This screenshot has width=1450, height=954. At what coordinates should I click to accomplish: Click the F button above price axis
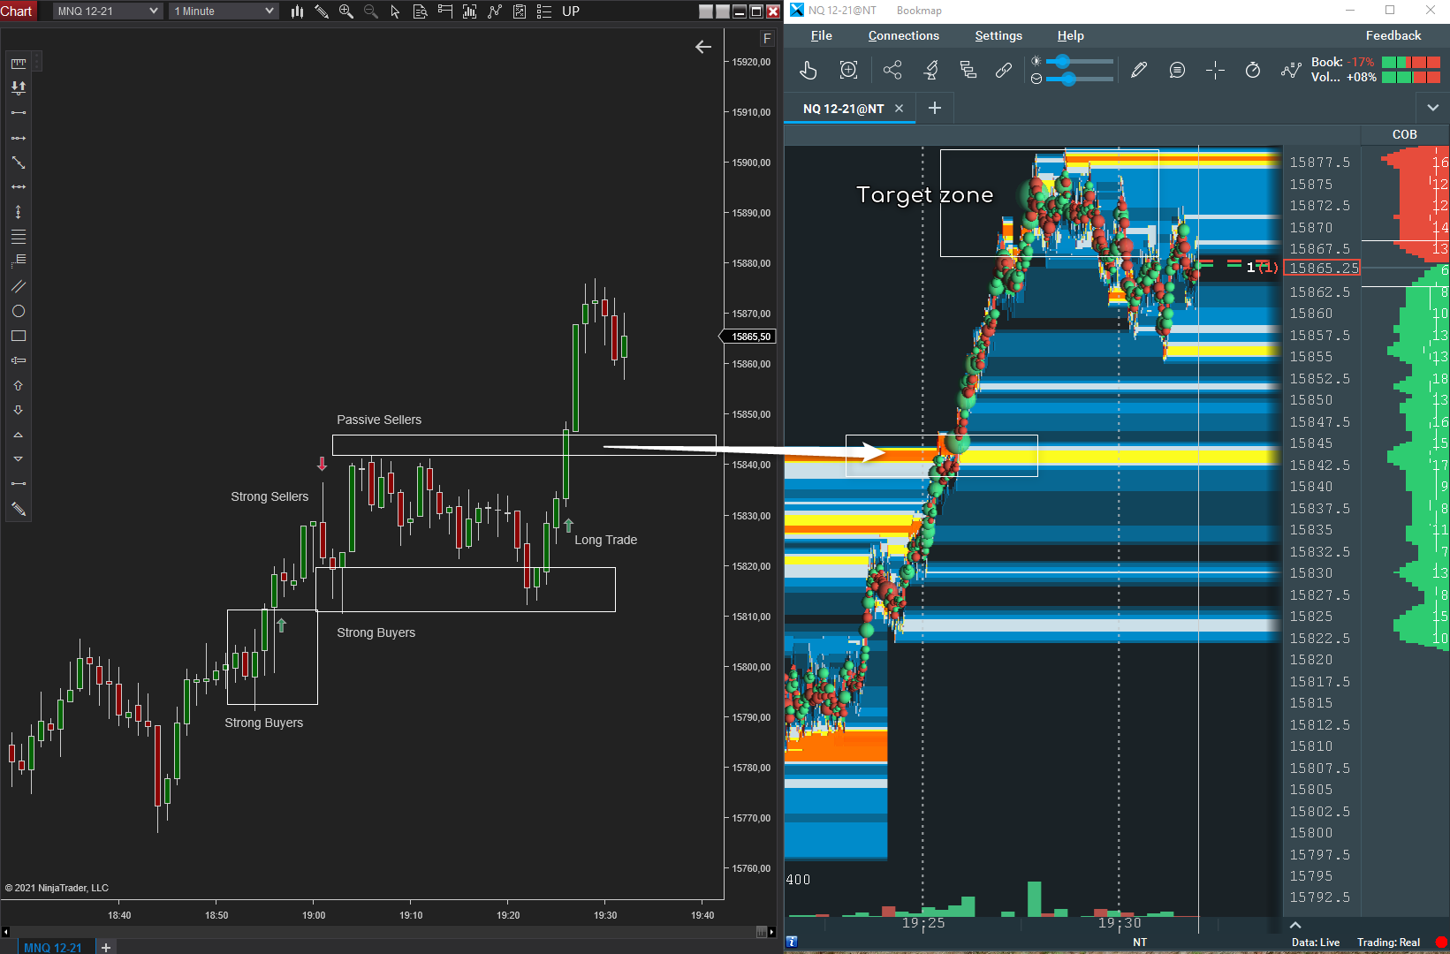click(767, 38)
